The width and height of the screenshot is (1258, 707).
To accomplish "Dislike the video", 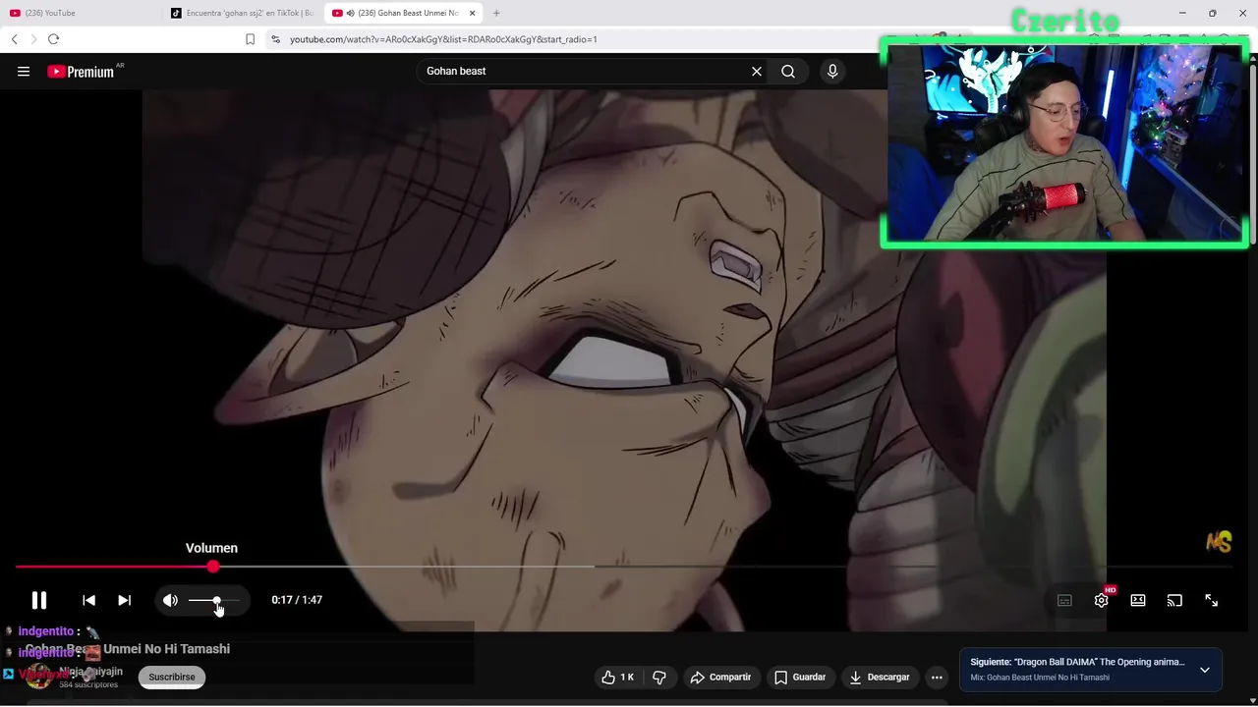I will point(659,678).
